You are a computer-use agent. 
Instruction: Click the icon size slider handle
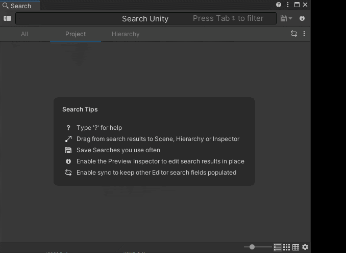coord(252,247)
